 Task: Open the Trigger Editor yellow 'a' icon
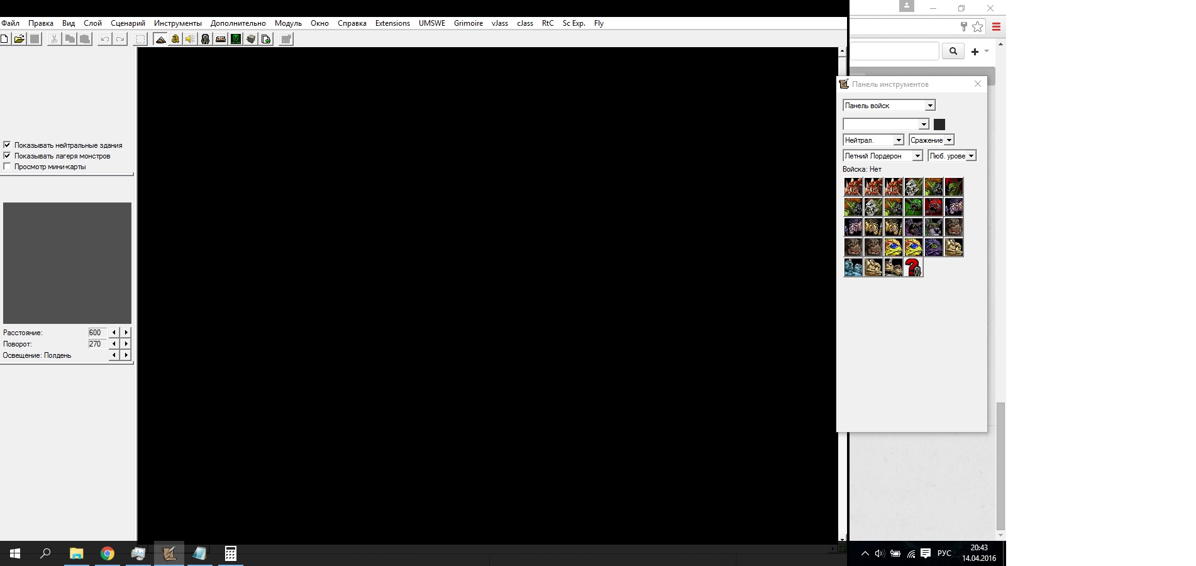[x=175, y=39]
